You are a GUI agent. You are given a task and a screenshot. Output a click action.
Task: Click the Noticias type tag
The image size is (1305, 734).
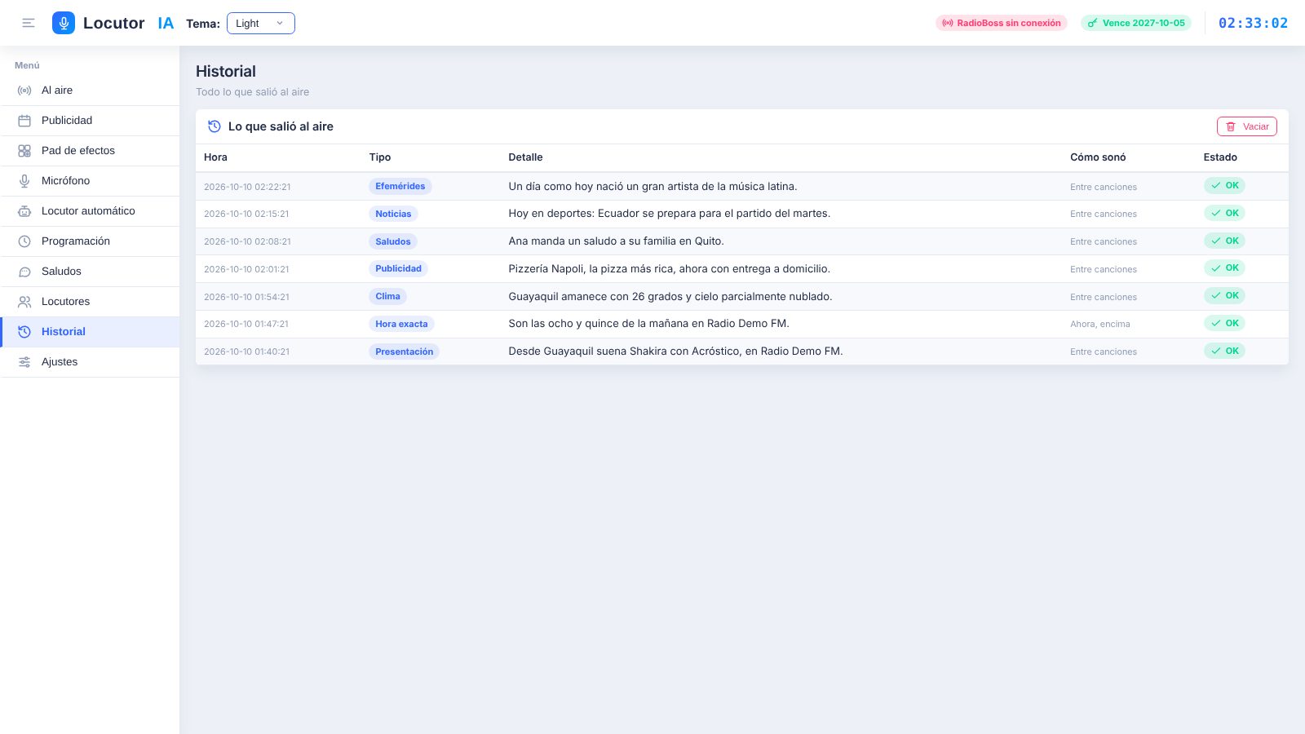393,214
